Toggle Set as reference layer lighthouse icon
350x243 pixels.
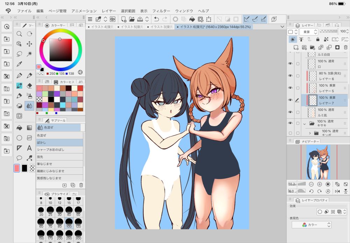[301, 40]
